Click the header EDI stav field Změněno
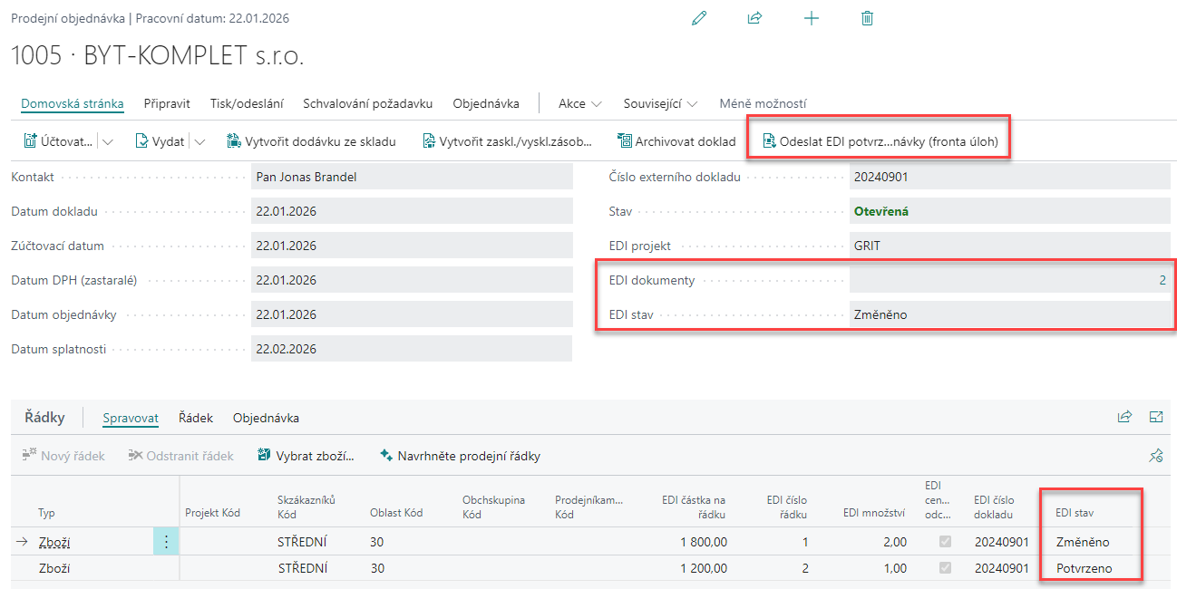This screenshot has width=1177, height=589. pos(1010,314)
